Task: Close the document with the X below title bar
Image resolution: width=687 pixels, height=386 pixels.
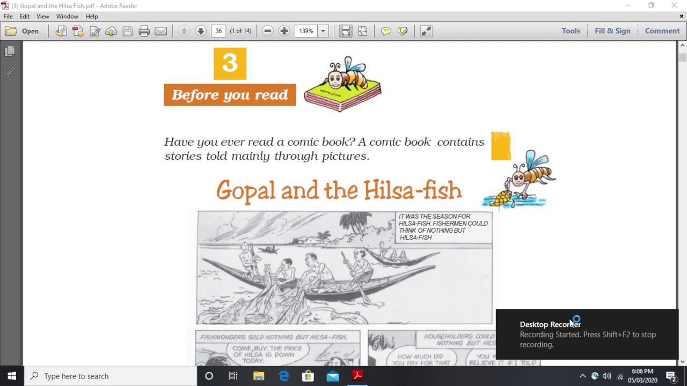Action: coord(682,17)
